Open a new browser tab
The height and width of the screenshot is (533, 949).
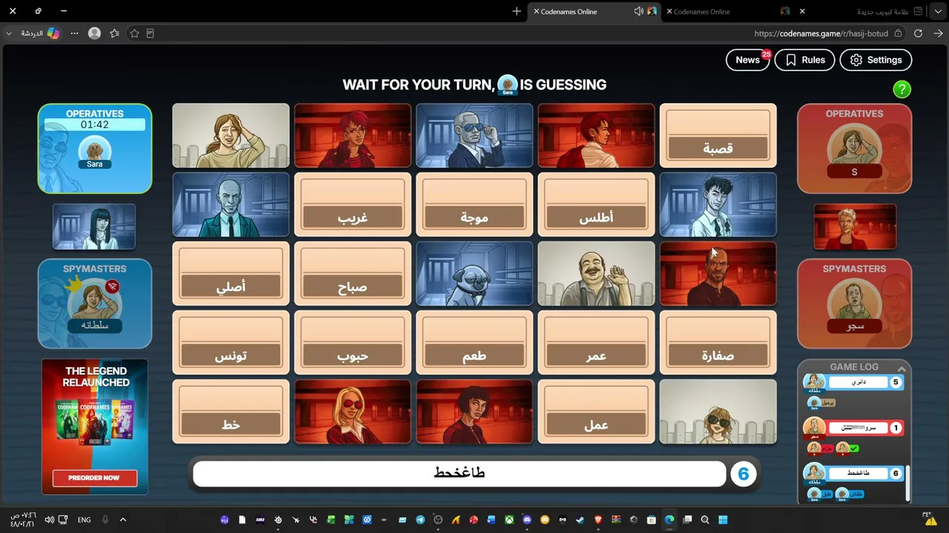pyautogui.click(x=517, y=11)
